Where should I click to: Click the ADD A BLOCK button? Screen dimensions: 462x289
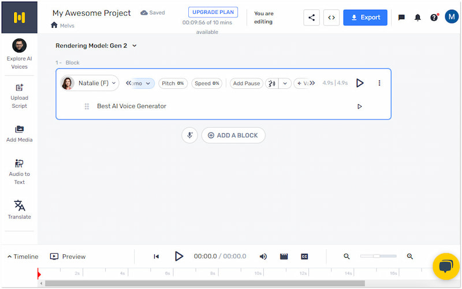click(x=233, y=135)
